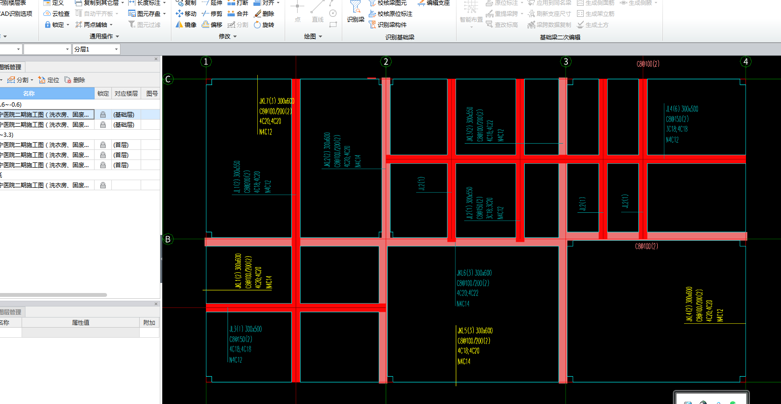The width and height of the screenshot is (781, 404).
Task: Toggle lock on first 首层 drawing row
Action: point(103,145)
